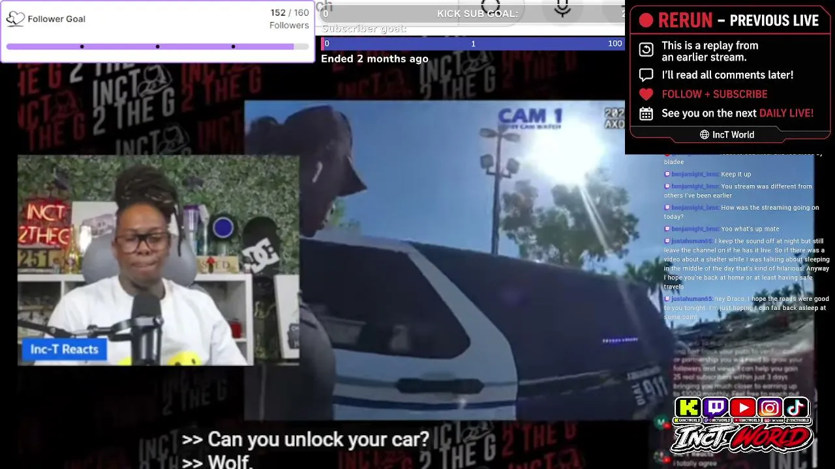835x469 pixels.
Task: Click the calendar icon beside 'See you on the next'
Action: (646, 113)
